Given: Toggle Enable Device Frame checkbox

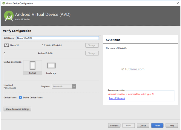Looking at the screenshot, I should pos(20,97).
